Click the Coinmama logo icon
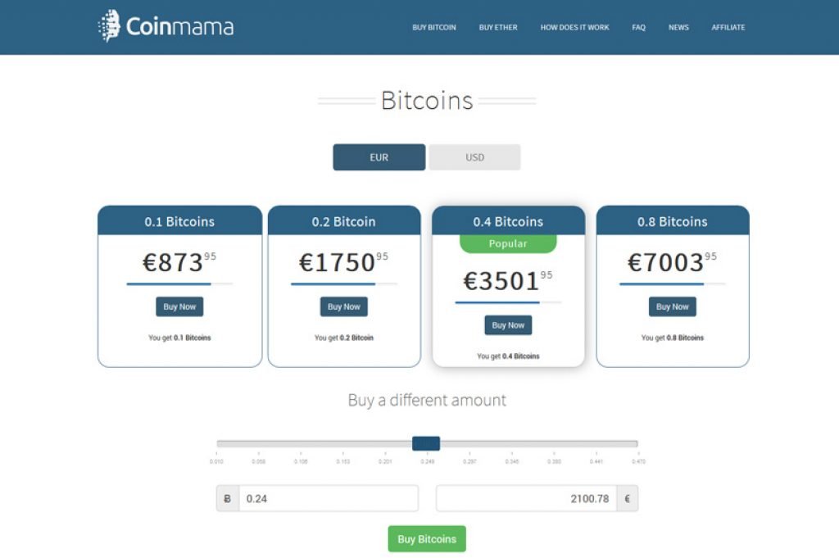 point(109,25)
